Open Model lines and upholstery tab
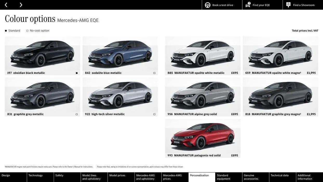Viewport: 323px width, 182px height. click(94, 177)
